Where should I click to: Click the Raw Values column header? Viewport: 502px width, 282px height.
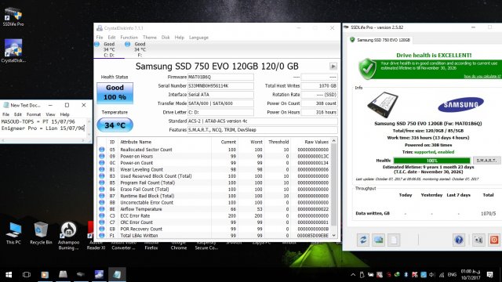(316, 142)
